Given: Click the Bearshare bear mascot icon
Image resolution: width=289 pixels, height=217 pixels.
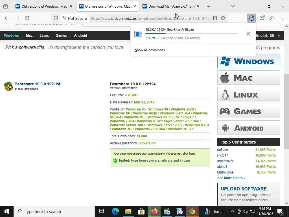Looking at the screenshot, I should click(x=8, y=86).
